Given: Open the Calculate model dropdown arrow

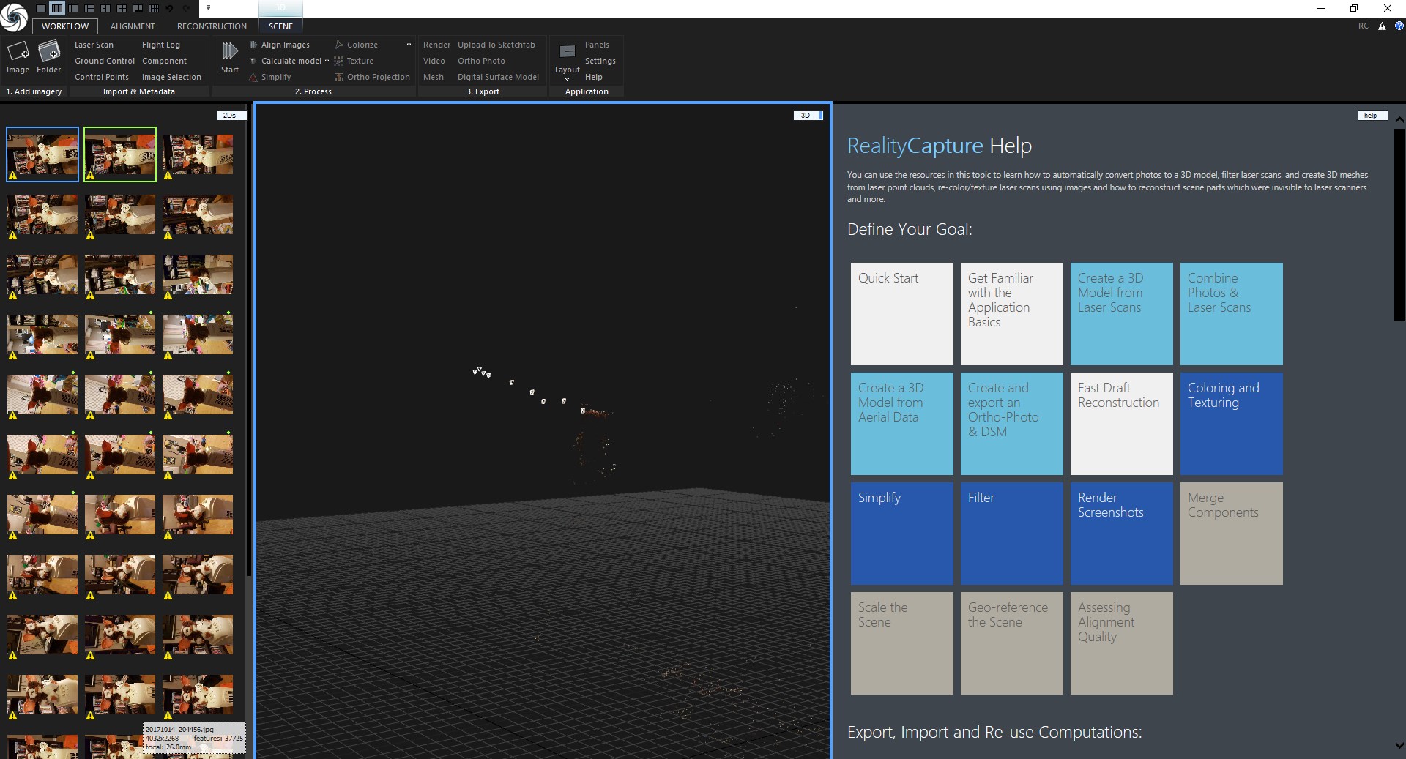Looking at the screenshot, I should point(327,61).
